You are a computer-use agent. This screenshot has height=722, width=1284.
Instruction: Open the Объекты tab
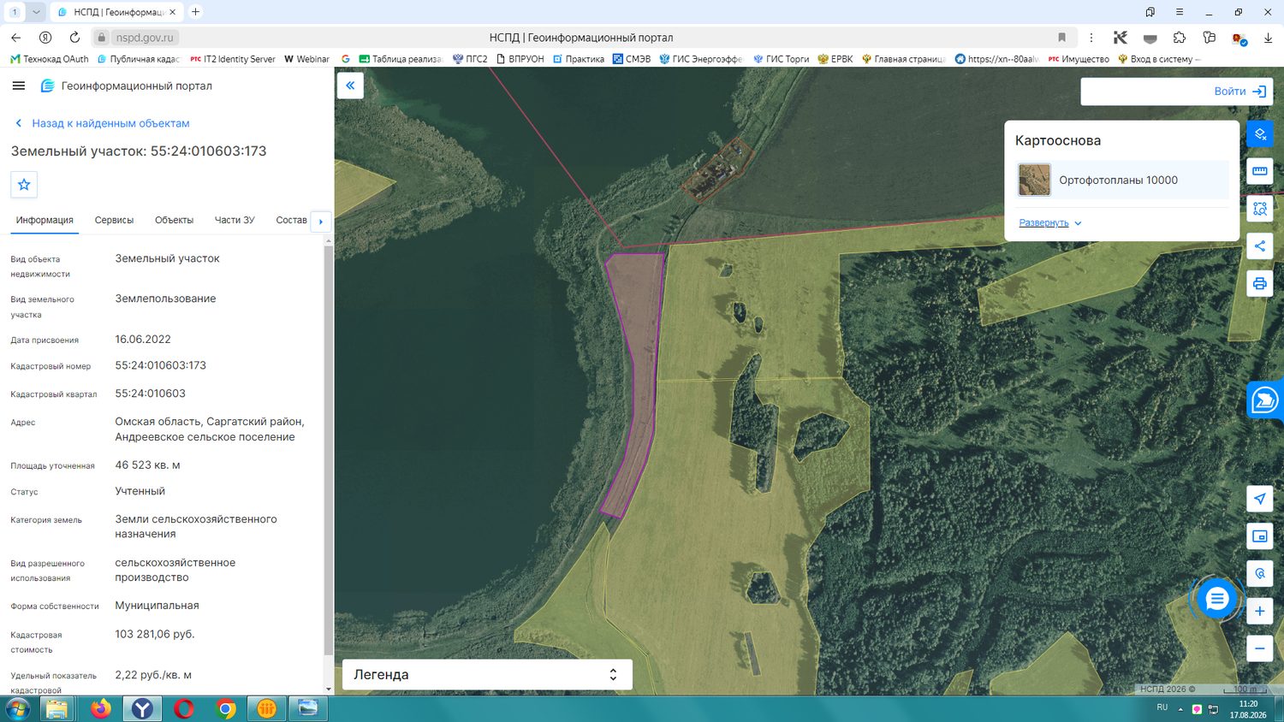point(174,220)
